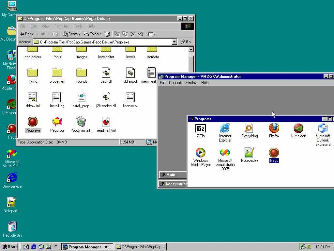Select the Firefox icon in Programs group
Viewport: 334px width, 251px height.
coord(274,131)
